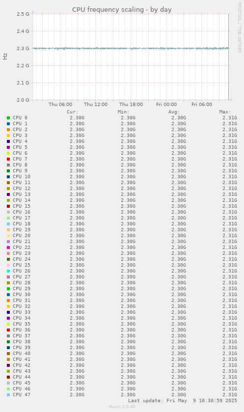The width and height of the screenshot is (244, 412).
Task: Click the Max value 2.31G for CPU 47
Action: 230,395
